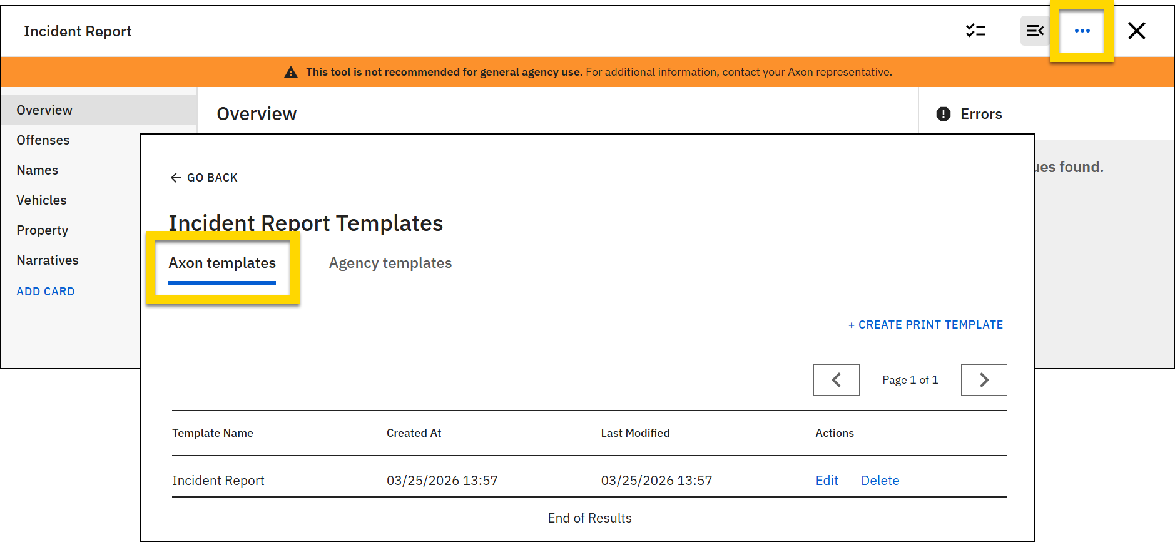The width and height of the screenshot is (1175, 542).
Task: Go to next page of templates
Action: point(984,380)
